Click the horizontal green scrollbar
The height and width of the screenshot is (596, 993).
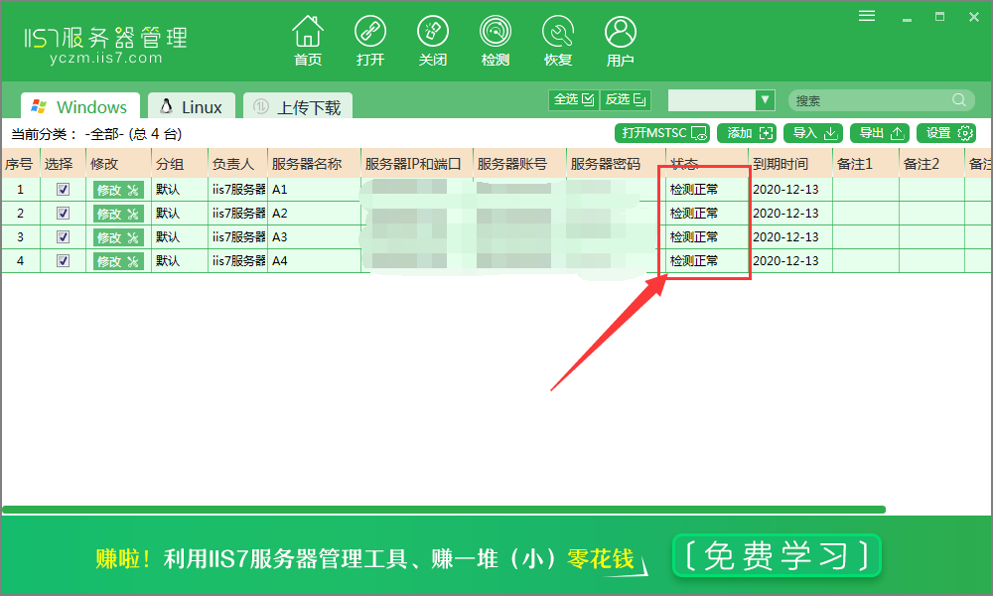point(443,510)
